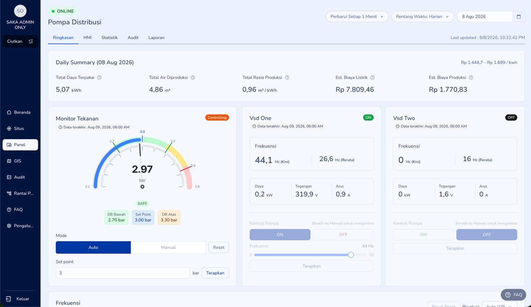531x307 pixels.
Task: Open Perbarui Setiap 1 Menit dropdown
Action: 357,17
